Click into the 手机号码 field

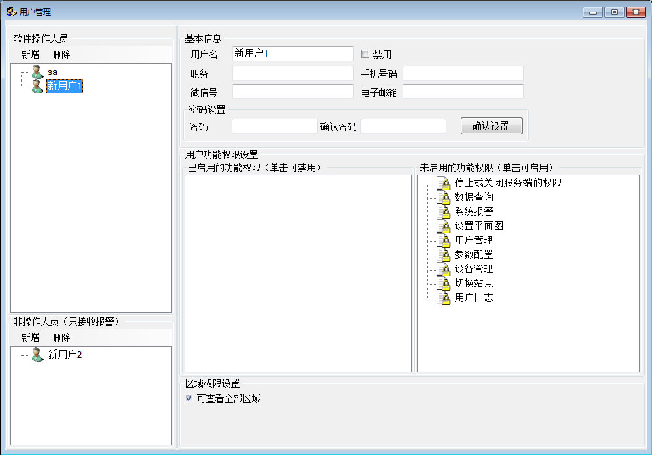(x=463, y=74)
